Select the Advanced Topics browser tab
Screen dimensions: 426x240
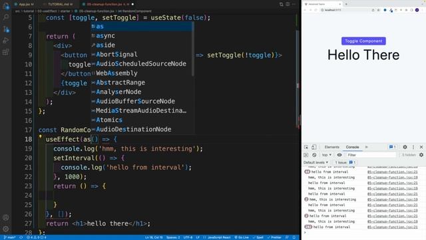322,4
